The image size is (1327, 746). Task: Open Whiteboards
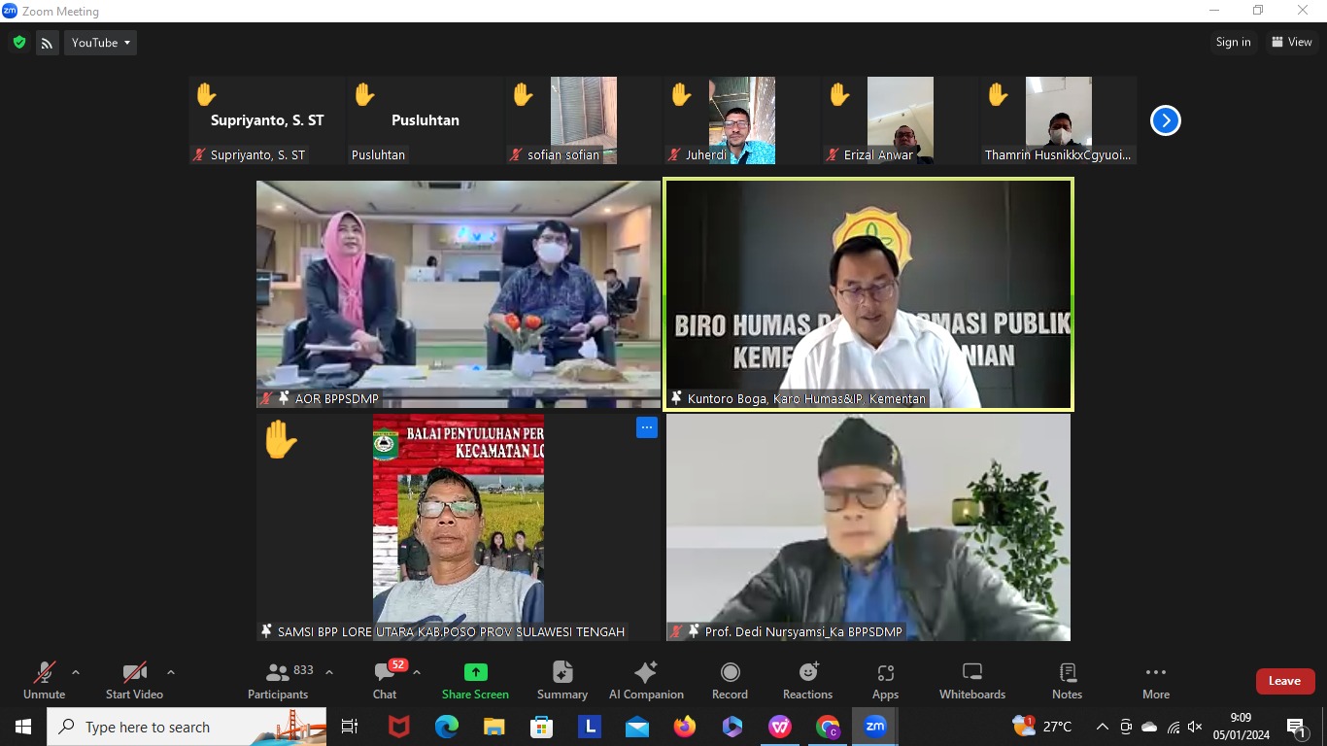click(x=971, y=680)
